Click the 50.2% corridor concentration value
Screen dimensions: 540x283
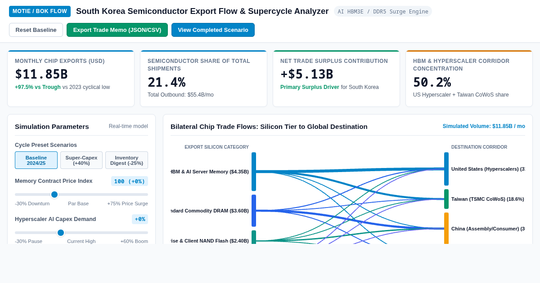[432, 82]
